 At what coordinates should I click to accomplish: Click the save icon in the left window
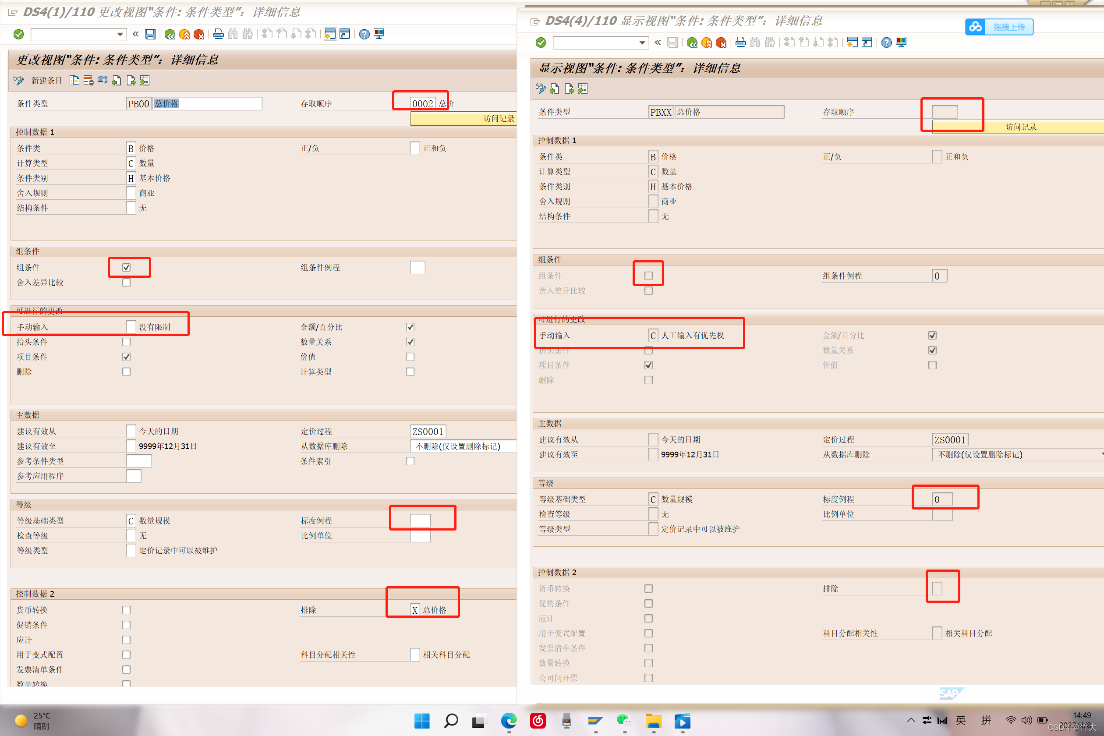click(150, 34)
